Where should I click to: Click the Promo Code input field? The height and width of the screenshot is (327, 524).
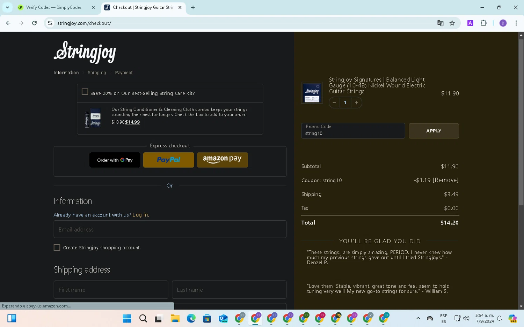coord(353,131)
